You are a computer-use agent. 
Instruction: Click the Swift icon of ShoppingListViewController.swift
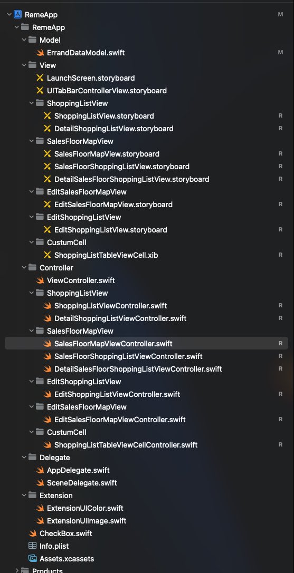point(48,306)
